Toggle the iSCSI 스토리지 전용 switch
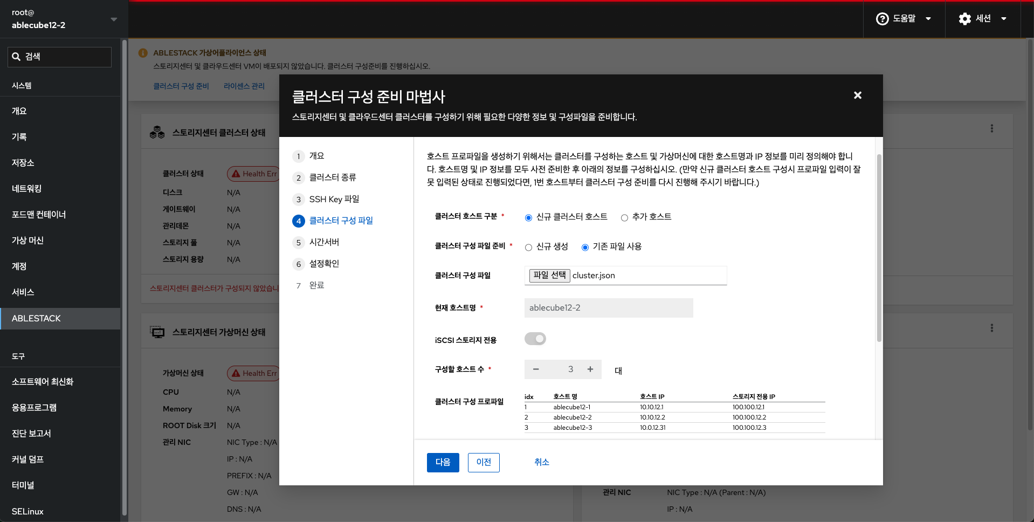1034x522 pixels. click(x=535, y=339)
